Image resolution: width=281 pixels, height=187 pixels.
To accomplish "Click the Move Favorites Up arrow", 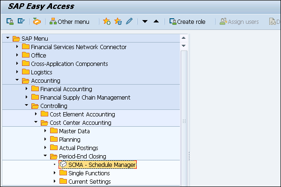I will pyautogui.click(x=156, y=22).
